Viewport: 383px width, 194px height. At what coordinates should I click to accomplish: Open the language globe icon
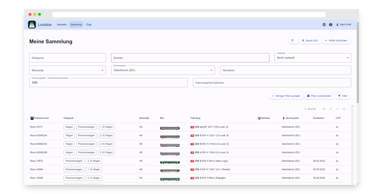click(324, 25)
